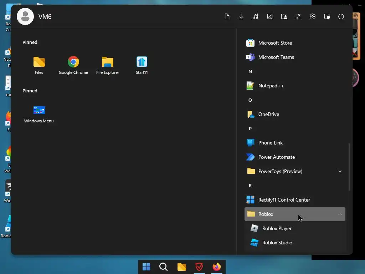Open Rectify11 Control Center
Image resolution: width=365 pixels, height=274 pixels.
(x=295, y=200)
